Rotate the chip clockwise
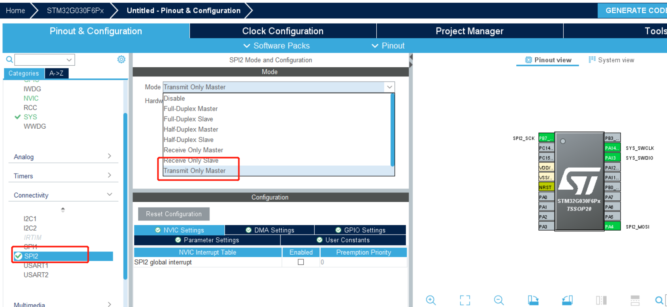 coord(533,300)
